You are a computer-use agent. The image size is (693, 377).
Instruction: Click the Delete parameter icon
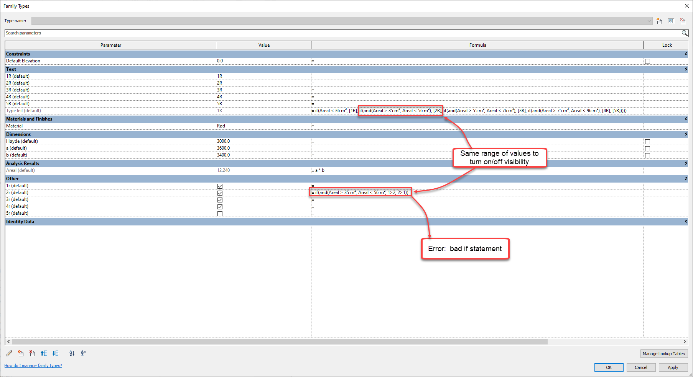coord(32,353)
